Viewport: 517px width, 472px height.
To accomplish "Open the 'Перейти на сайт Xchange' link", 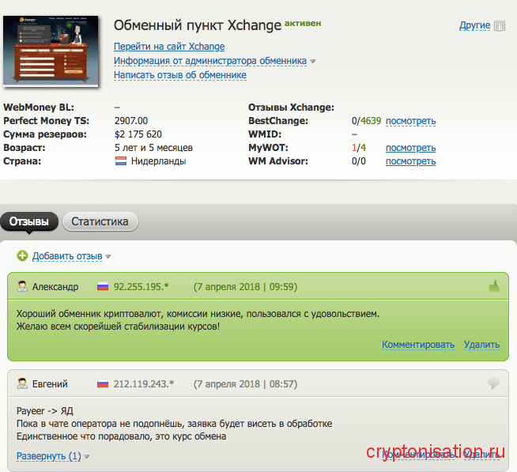I will [169, 47].
